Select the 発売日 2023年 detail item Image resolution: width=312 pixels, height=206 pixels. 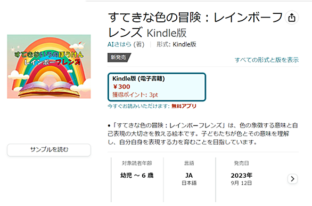241,173
